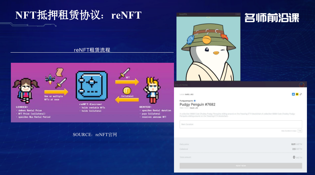Click the 'SOURCE: reNFT官网' caption
The image size is (315, 175).
coord(95,135)
